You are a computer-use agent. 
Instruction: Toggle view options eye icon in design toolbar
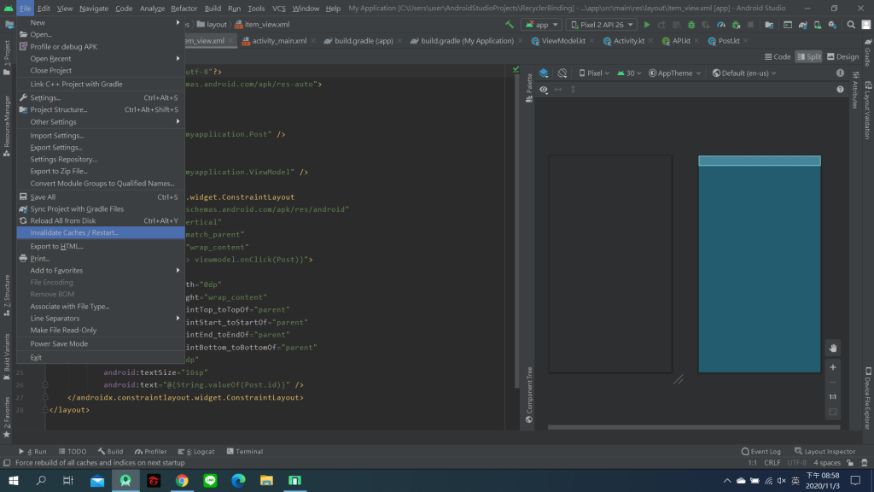coord(544,89)
